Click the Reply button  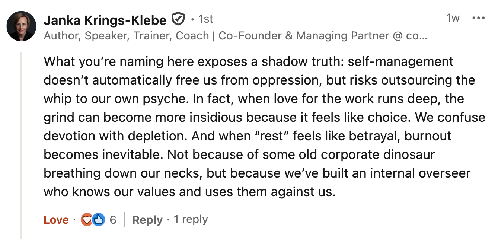click(147, 220)
